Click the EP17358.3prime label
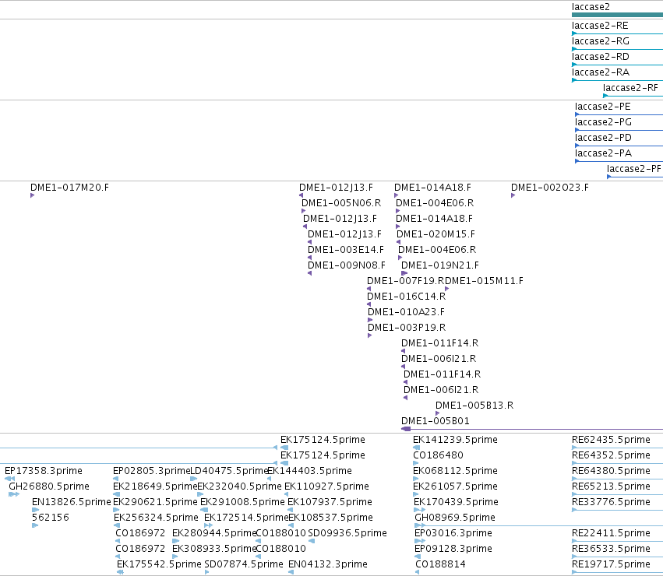663x576 pixels. click(x=44, y=471)
